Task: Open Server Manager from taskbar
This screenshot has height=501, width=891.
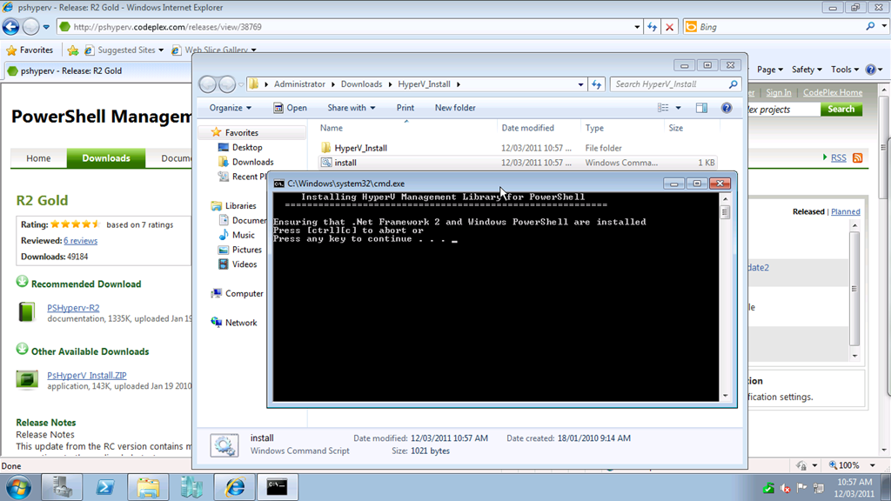Action: tap(62, 487)
